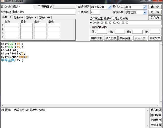Switch to the 参数5-8 tab
Image resolution: width=163 pixels, height=128 pixels.
19,17
